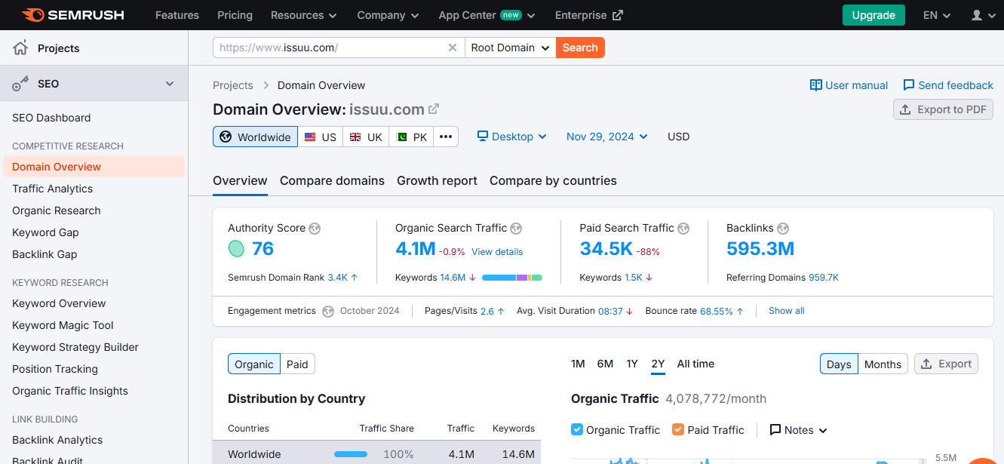
Task: Open Backlink Analytics in sidebar
Action: (57, 440)
